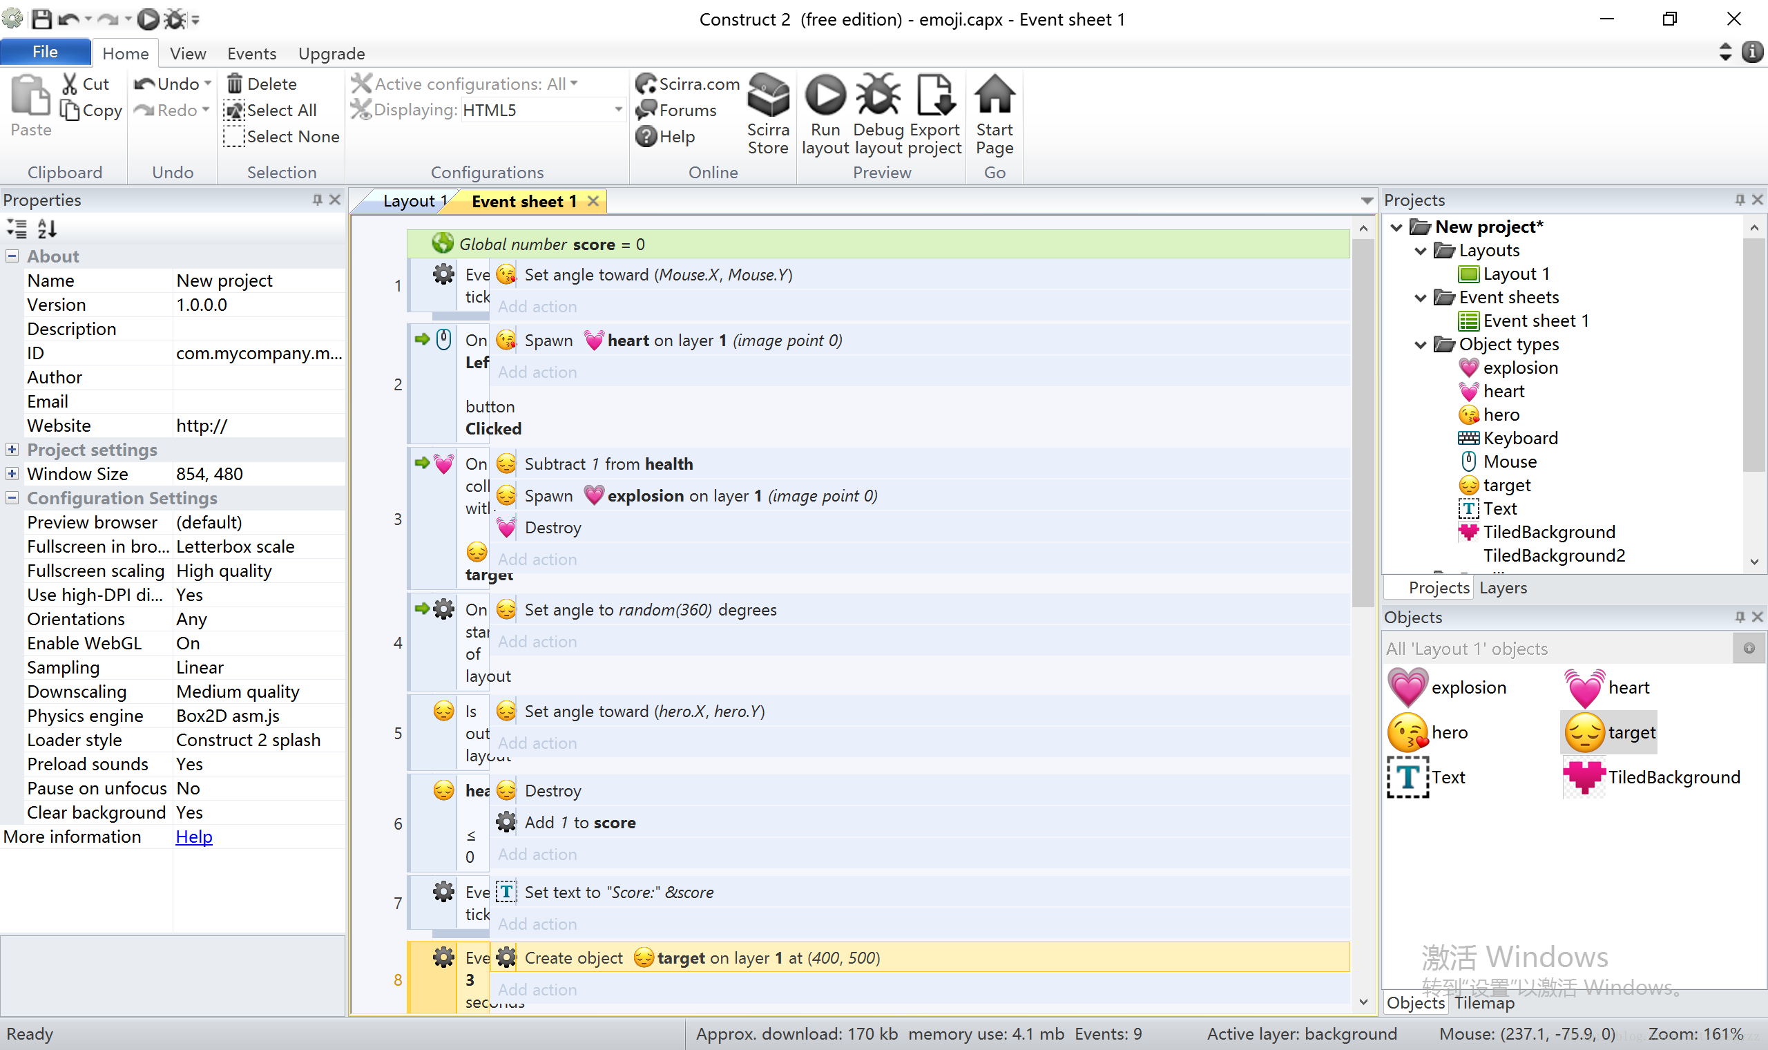Click Add action under event 1
Viewport: 1768px width, 1050px height.
(x=537, y=307)
